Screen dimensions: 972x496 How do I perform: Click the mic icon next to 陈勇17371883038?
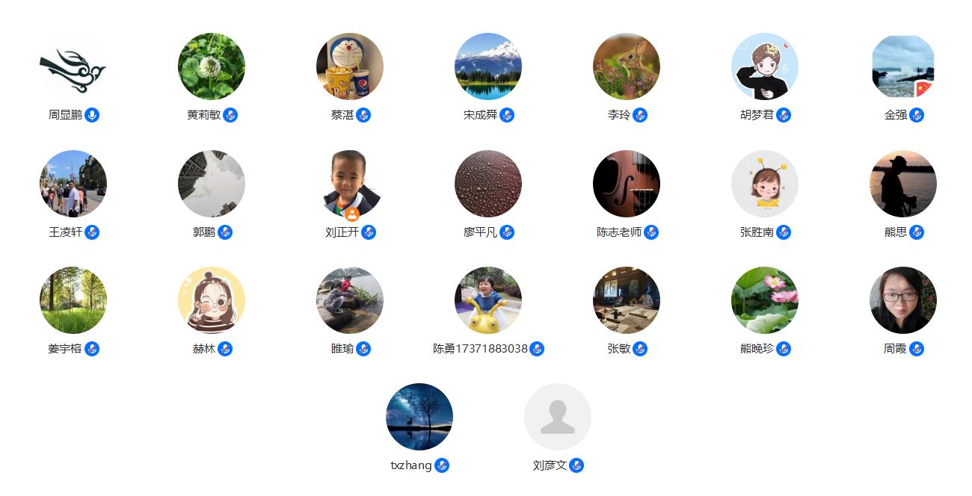pos(537,349)
